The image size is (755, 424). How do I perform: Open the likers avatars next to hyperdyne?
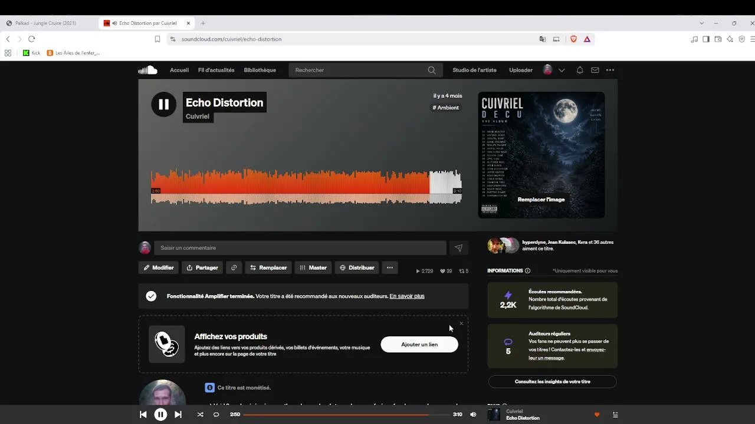[x=503, y=246]
